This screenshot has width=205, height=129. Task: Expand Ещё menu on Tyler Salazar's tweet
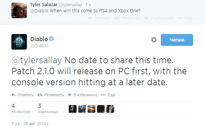pyautogui.click(x=185, y=18)
